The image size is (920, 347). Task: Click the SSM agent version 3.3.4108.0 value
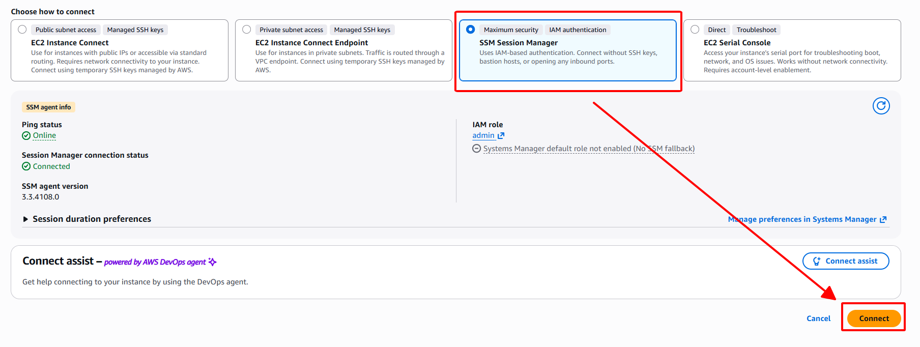(x=40, y=197)
